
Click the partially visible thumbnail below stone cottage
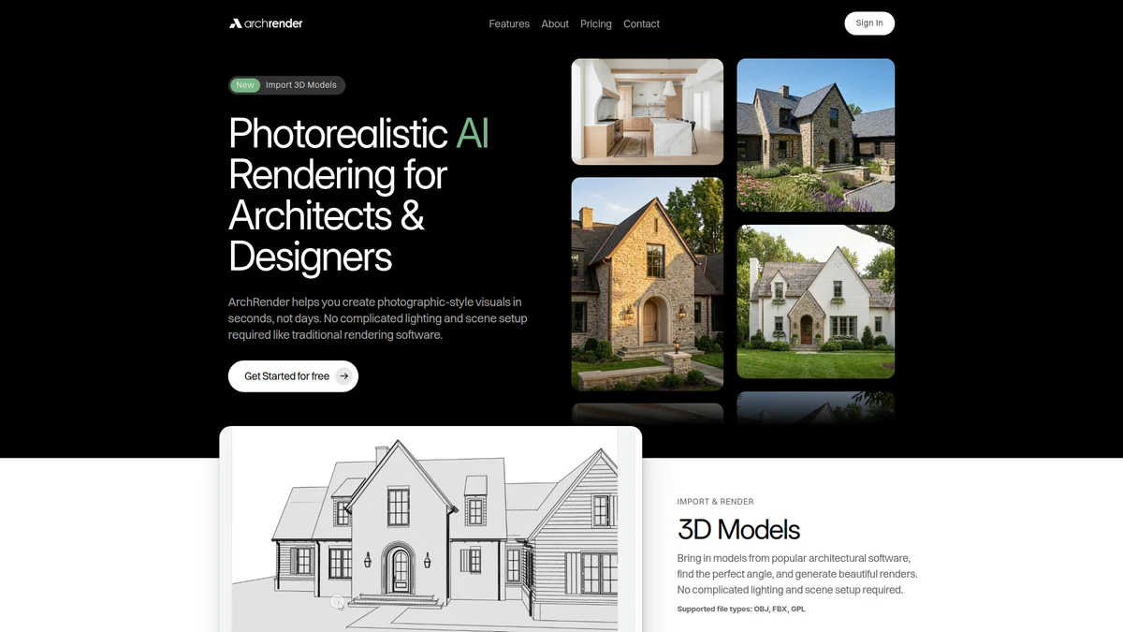[x=647, y=414]
